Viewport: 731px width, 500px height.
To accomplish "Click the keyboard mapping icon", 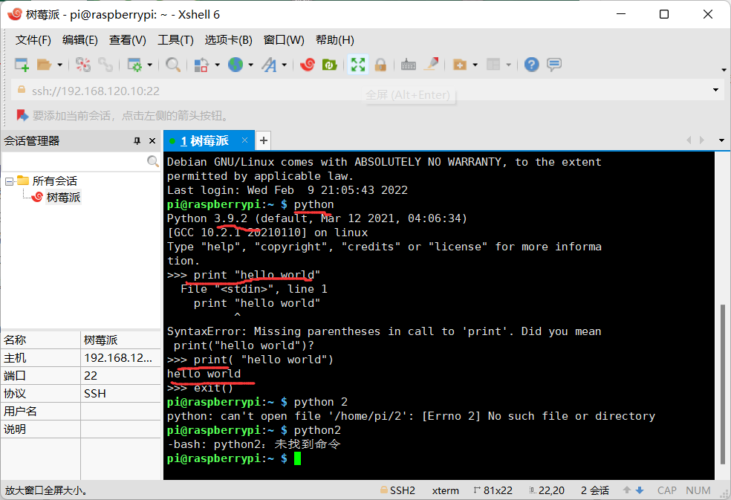I will point(409,65).
